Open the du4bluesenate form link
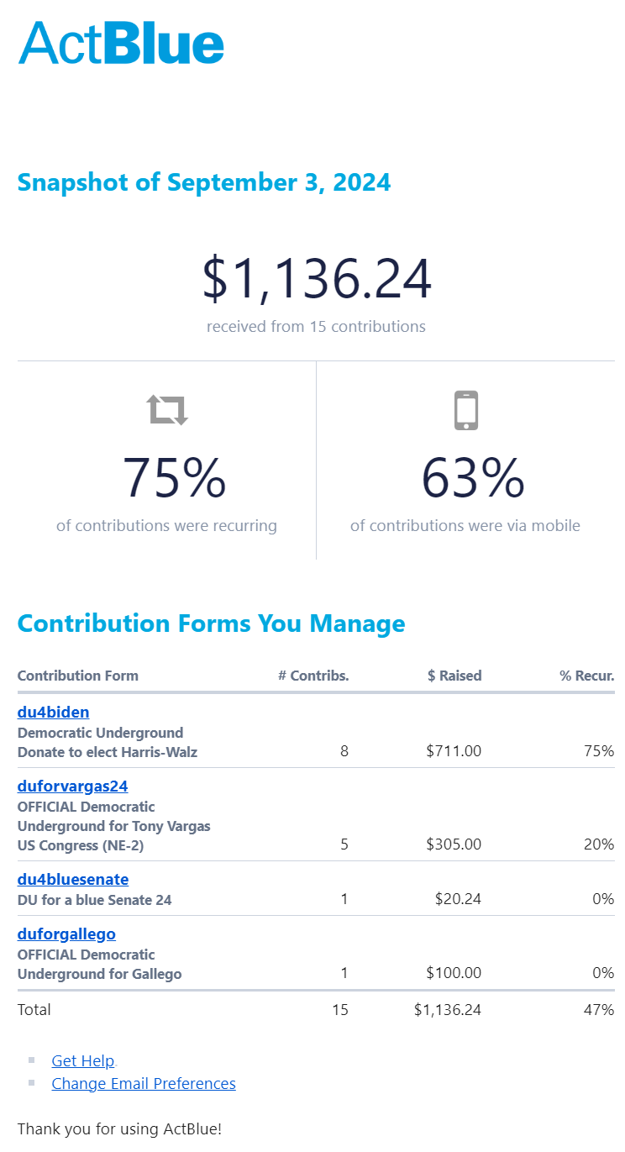 [x=73, y=880]
